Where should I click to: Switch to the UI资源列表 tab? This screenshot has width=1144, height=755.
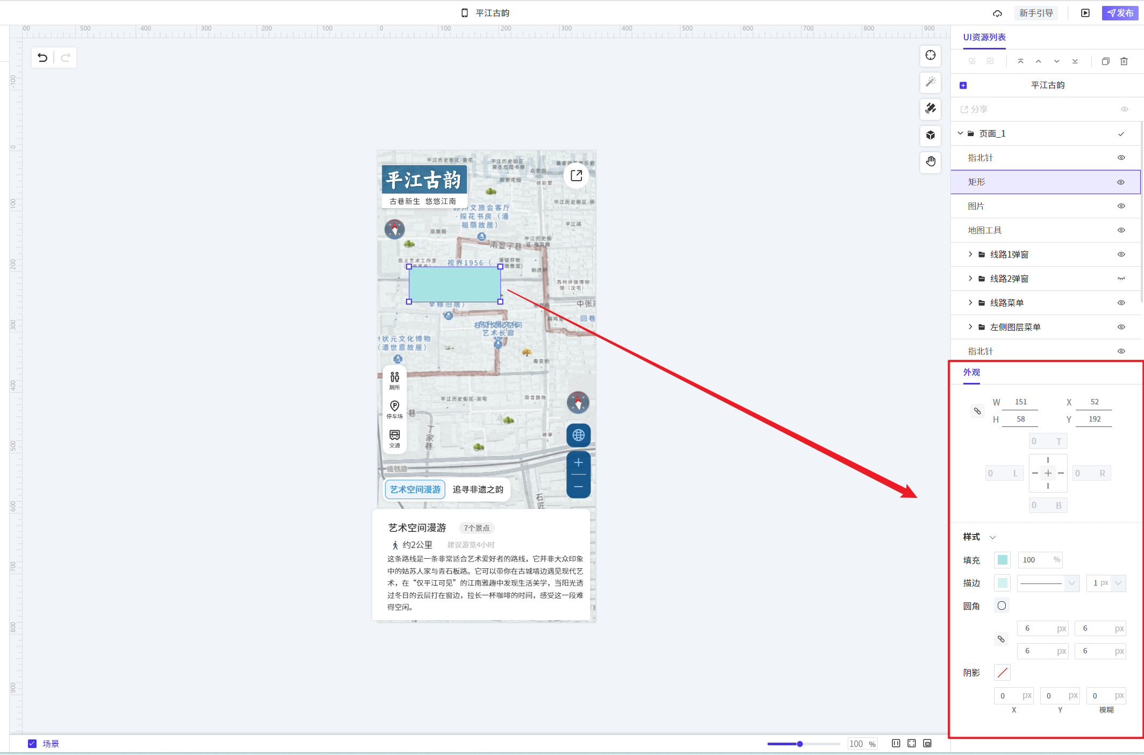point(984,37)
